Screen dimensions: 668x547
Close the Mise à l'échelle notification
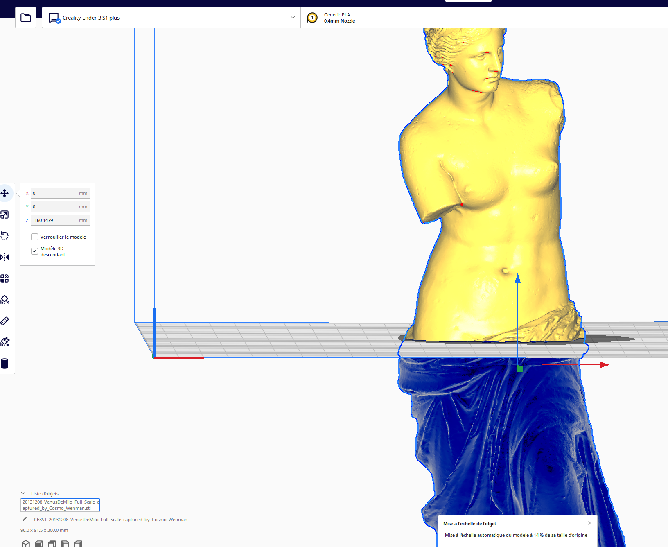[589, 523]
